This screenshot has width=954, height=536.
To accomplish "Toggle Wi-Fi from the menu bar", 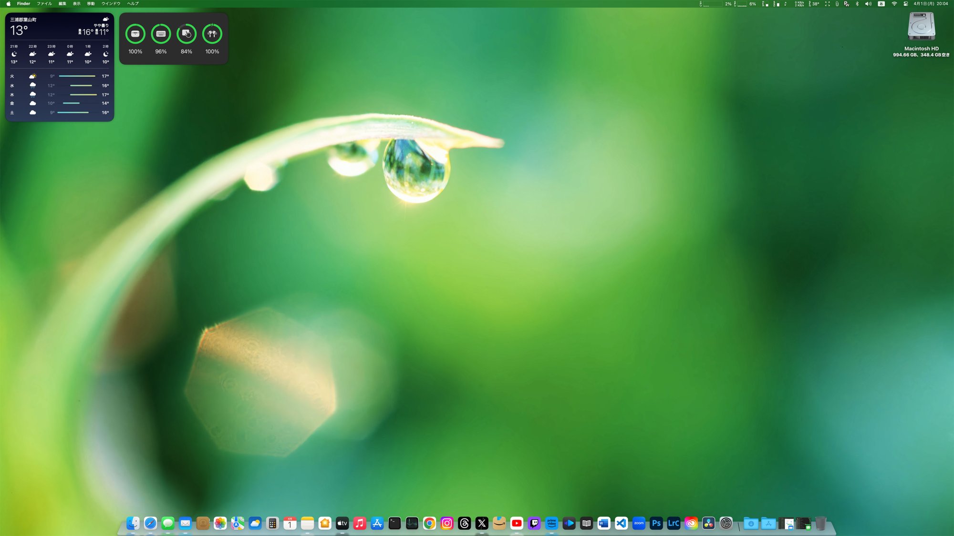I will click(x=895, y=3).
